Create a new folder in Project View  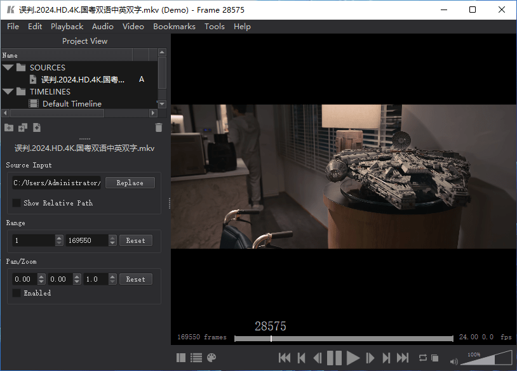click(x=9, y=127)
